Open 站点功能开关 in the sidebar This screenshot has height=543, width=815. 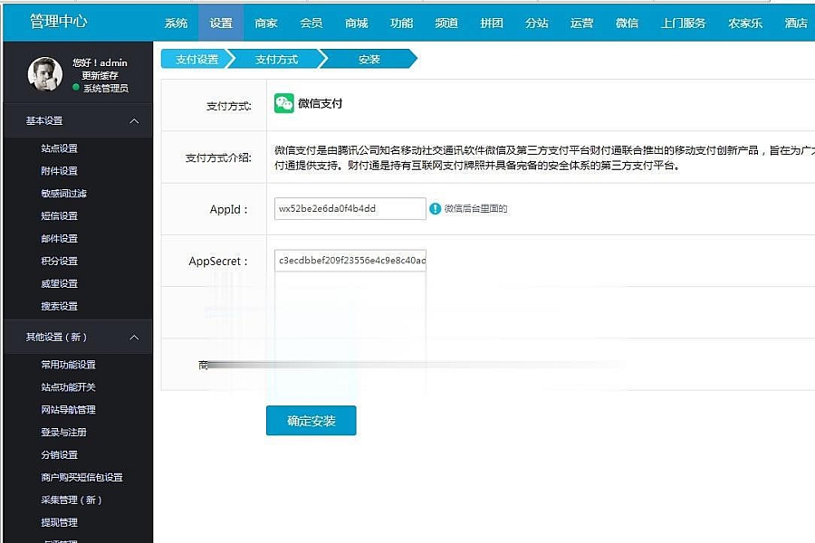coord(68,387)
